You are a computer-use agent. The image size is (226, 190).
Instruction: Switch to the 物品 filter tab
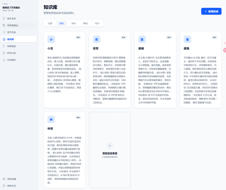tap(85, 23)
